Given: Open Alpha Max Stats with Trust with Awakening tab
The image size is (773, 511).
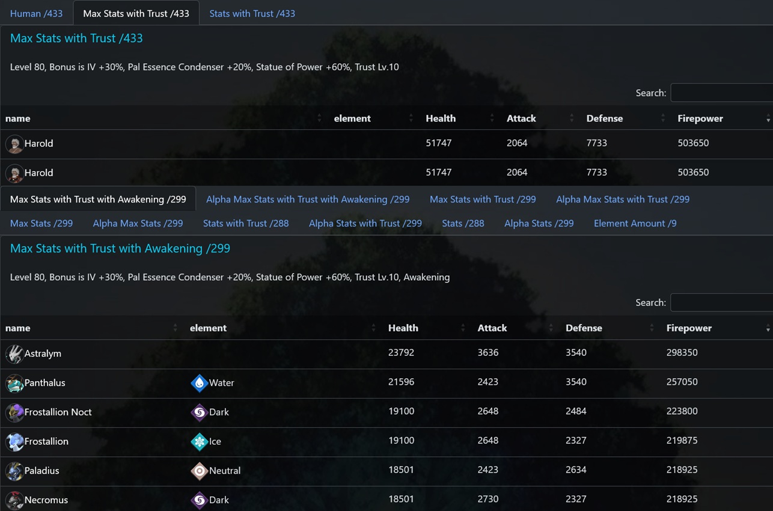Looking at the screenshot, I should click(308, 199).
